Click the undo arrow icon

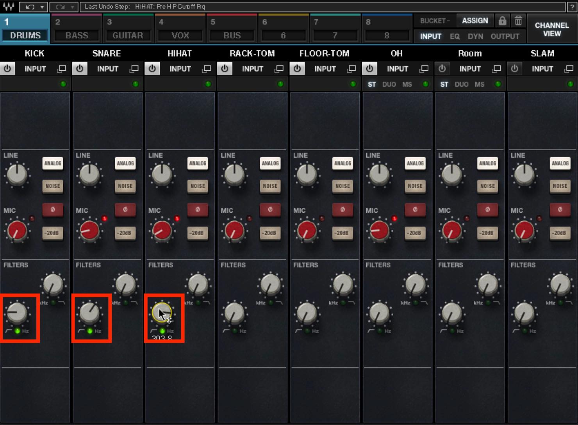click(30, 7)
